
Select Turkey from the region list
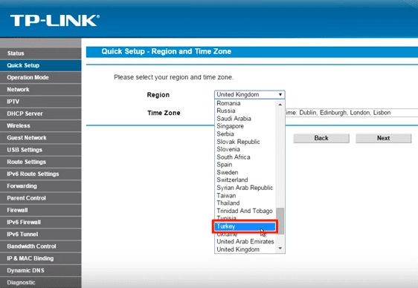[245, 226]
